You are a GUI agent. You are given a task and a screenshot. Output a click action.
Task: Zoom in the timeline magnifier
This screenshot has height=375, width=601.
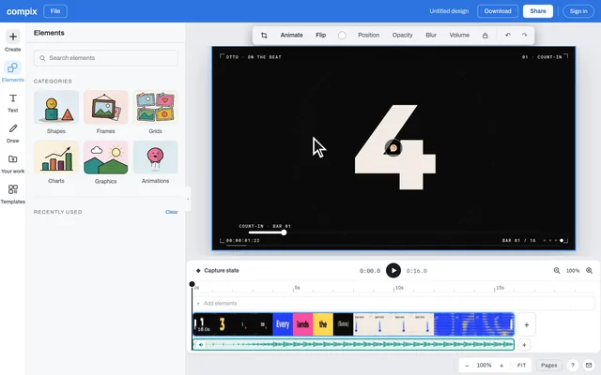pos(589,271)
